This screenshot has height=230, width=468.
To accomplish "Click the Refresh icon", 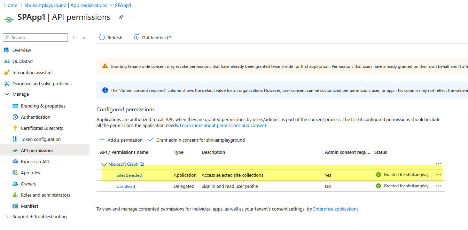I will (x=110, y=37).
